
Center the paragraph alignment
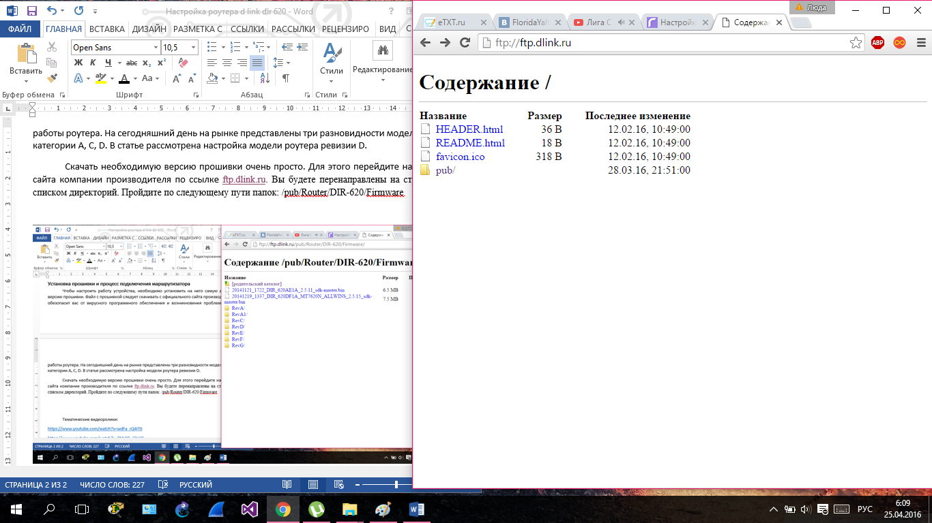(x=227, y=63)
